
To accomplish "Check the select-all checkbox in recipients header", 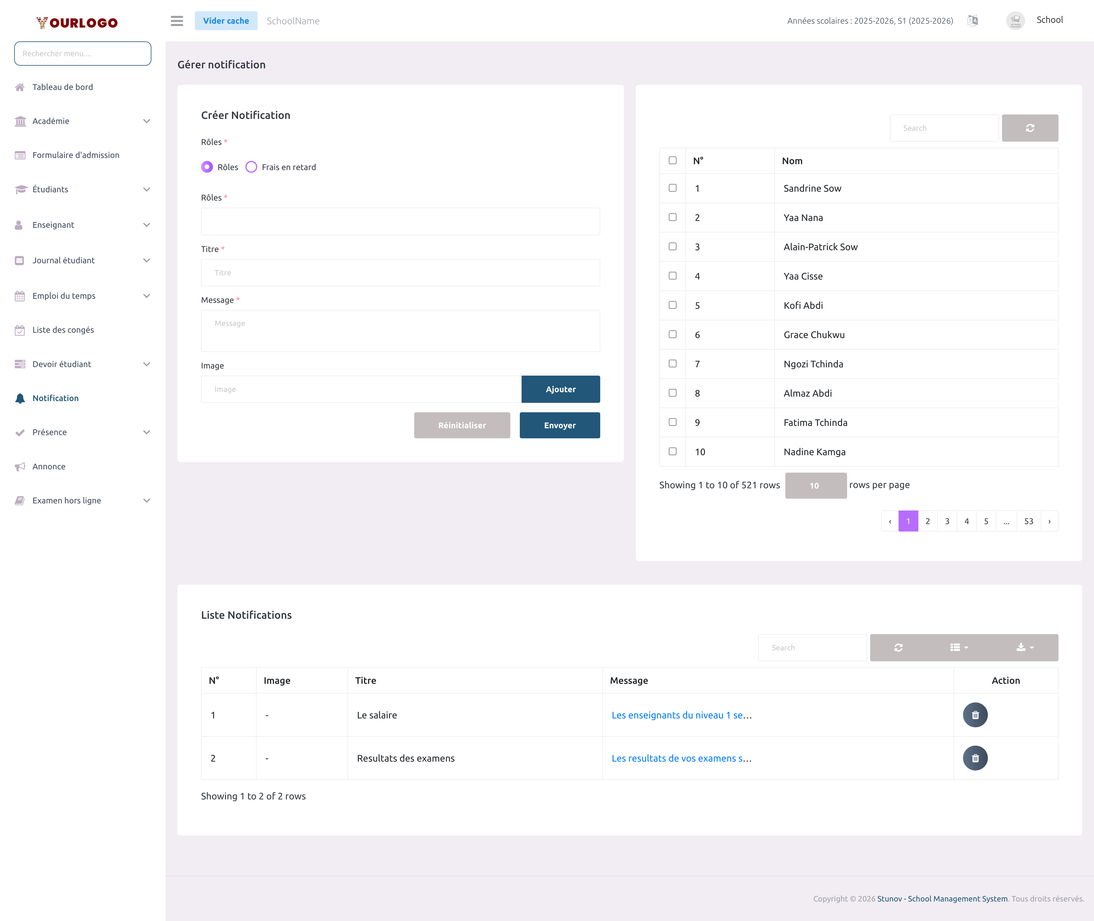I will (x=672, y=160).
